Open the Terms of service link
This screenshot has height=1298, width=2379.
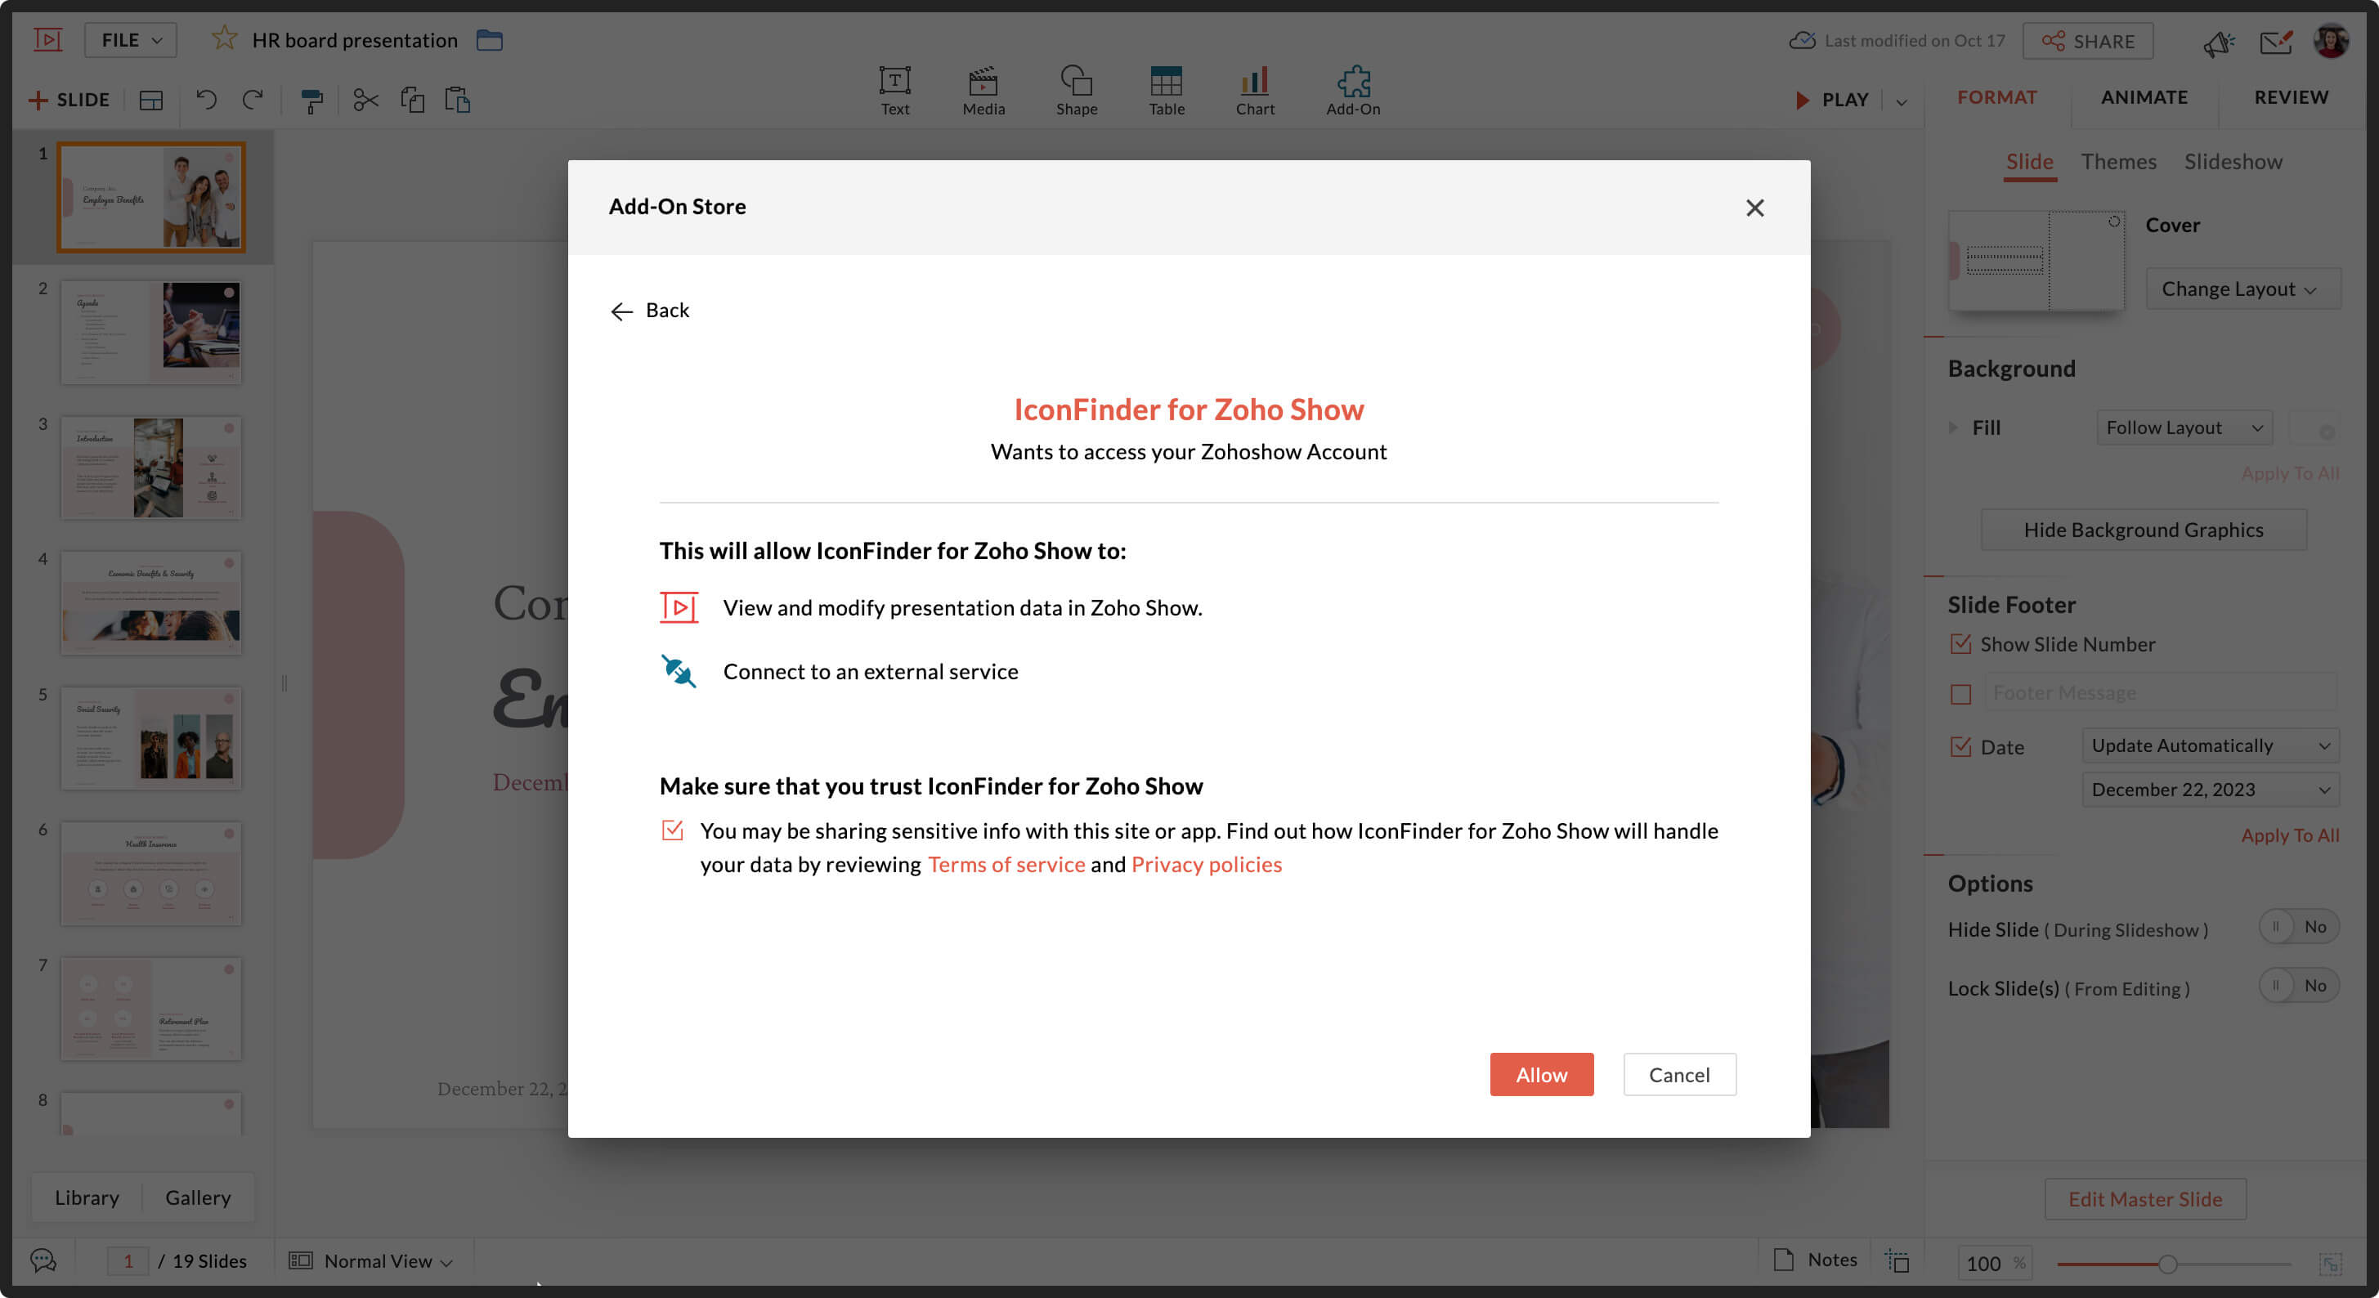[x=1006, y=864]
